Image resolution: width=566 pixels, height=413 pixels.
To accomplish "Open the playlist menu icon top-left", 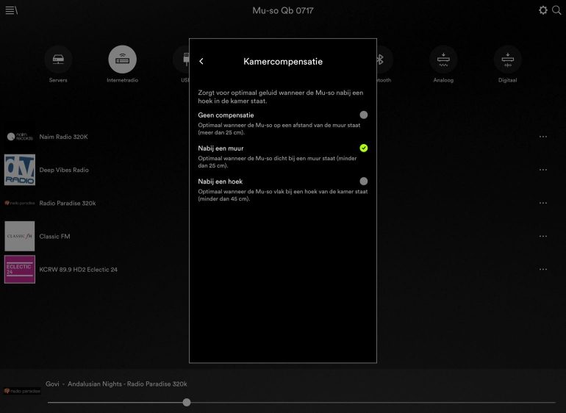I will [x=11, y=10].
